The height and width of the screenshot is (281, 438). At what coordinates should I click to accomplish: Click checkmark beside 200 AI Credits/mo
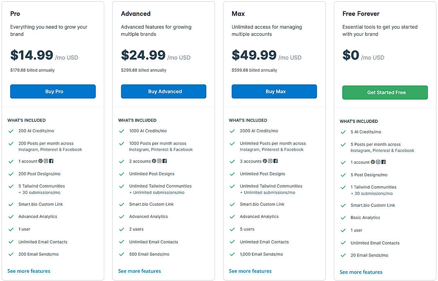coord(11,131)
